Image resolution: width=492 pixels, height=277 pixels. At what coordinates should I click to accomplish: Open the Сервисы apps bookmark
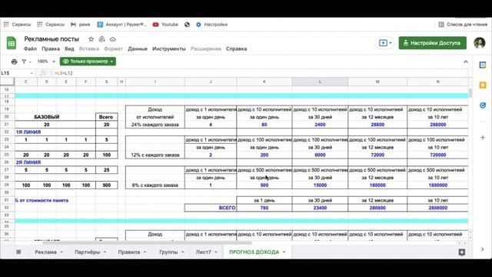click(17, 24)
